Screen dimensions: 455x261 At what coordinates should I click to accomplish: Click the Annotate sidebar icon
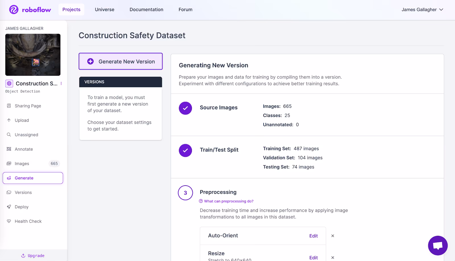point(9,149)
